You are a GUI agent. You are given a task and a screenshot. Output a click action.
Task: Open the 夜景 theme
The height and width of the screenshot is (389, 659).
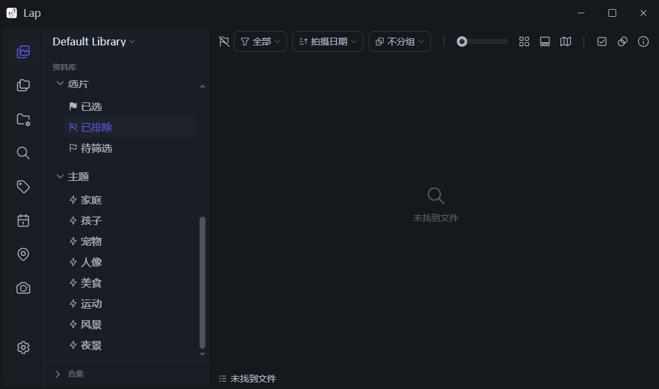pos(128,346)
